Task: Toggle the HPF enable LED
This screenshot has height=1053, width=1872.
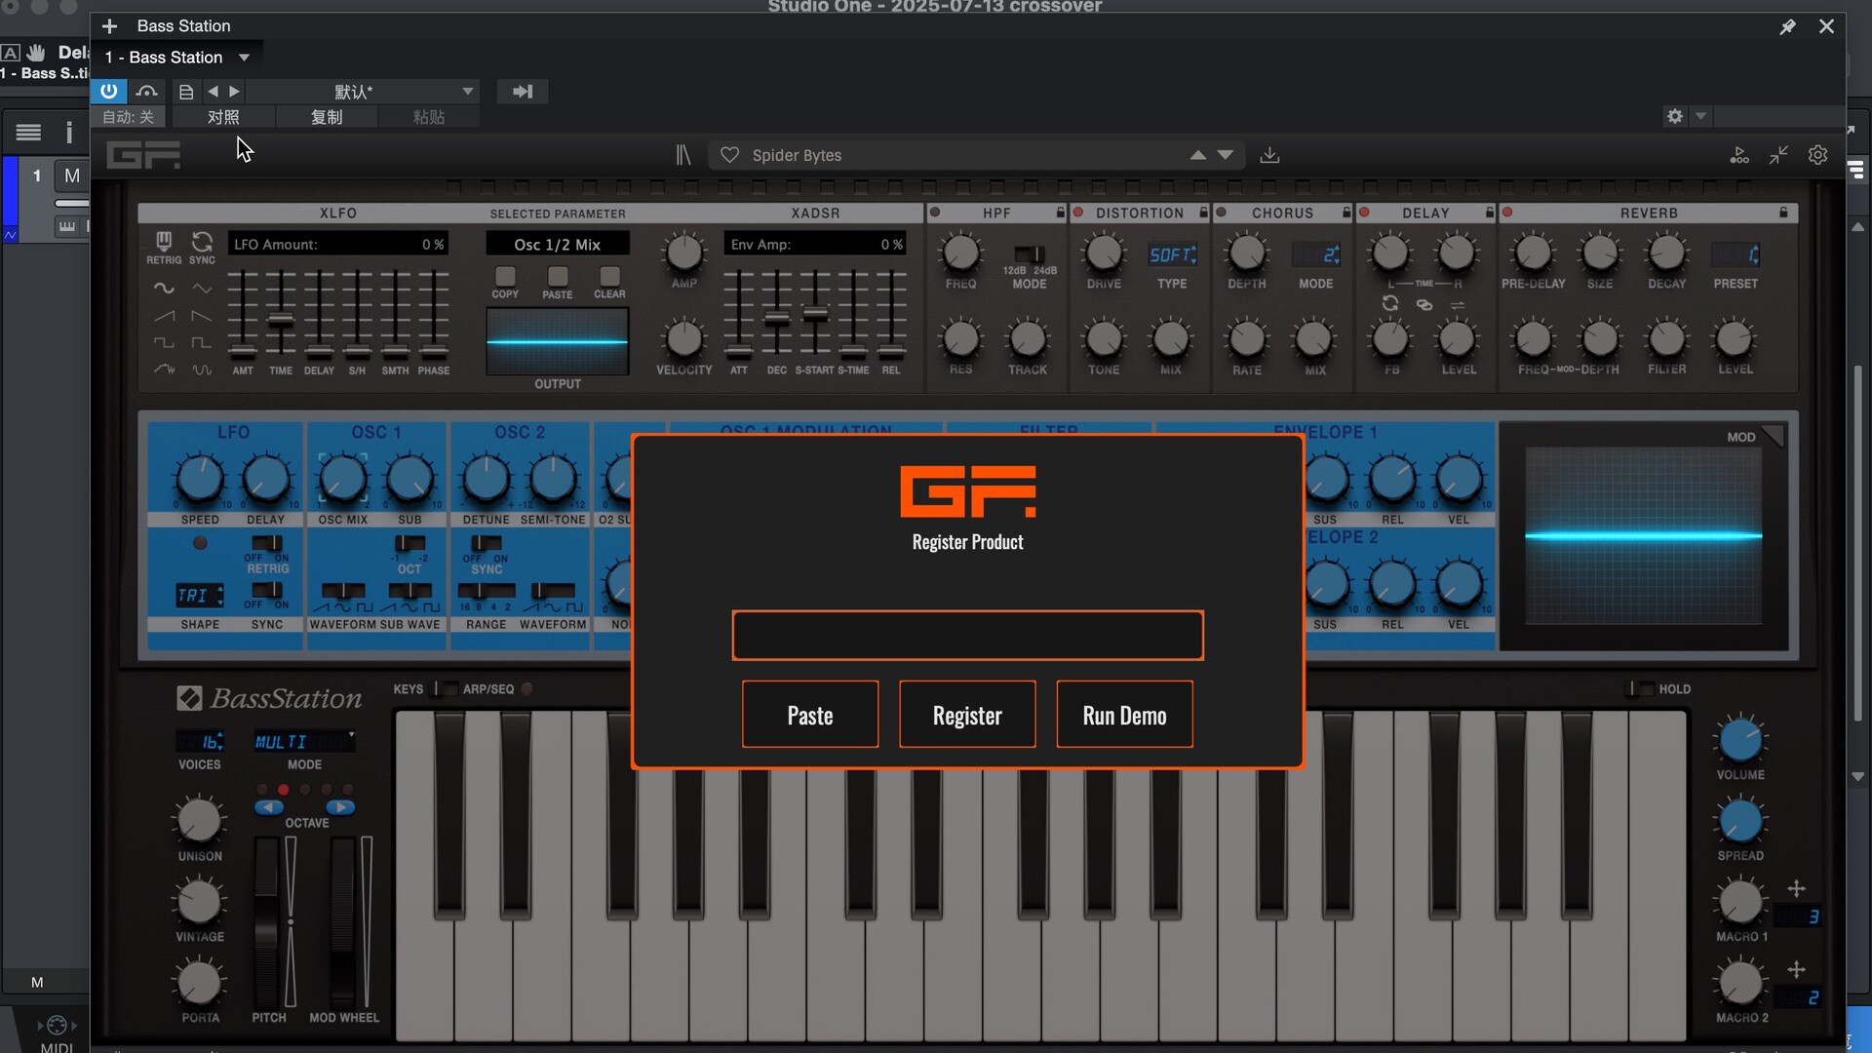Action: [935, 213]
